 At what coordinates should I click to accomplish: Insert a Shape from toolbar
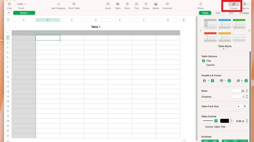146,6
